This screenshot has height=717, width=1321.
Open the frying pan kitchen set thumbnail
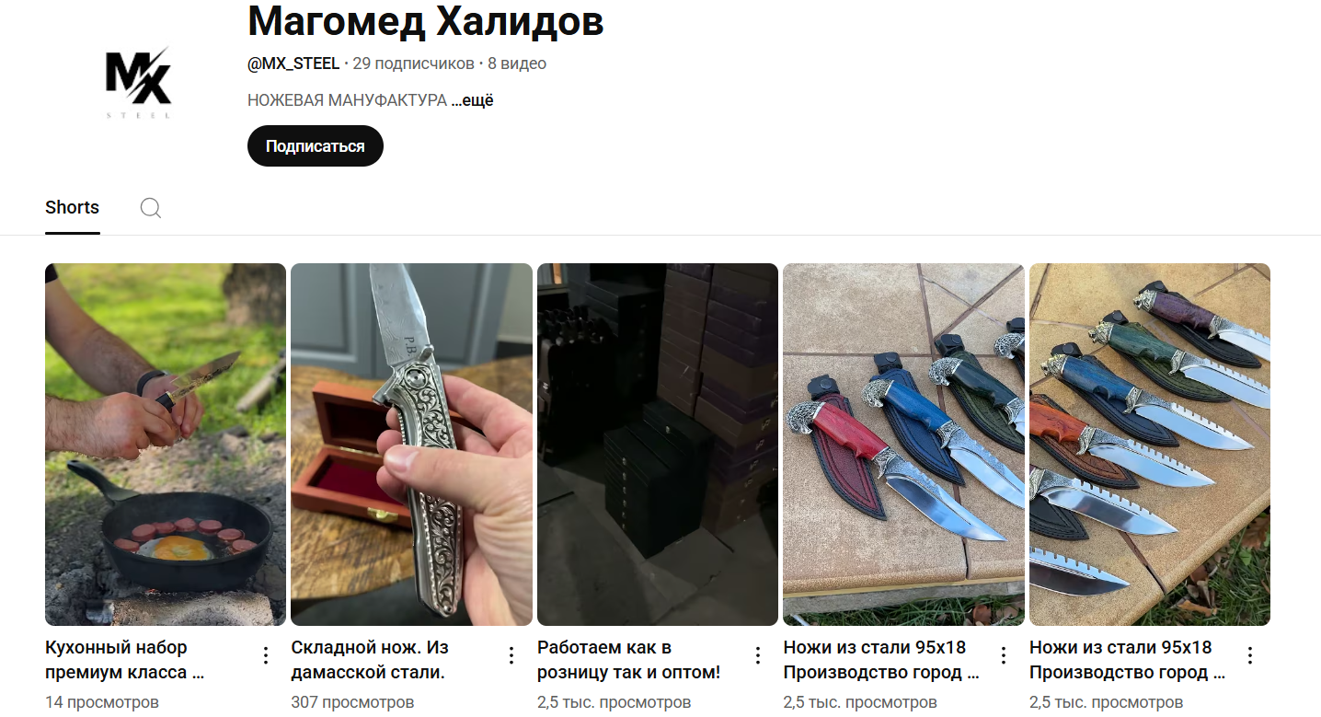pos(166,445)
